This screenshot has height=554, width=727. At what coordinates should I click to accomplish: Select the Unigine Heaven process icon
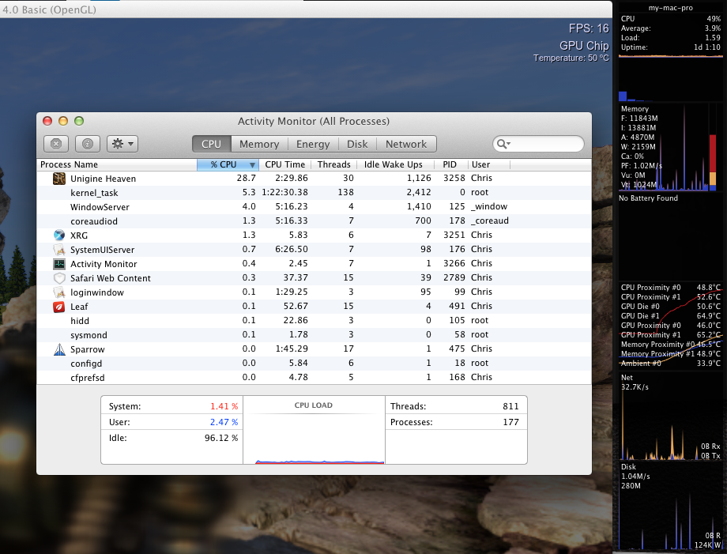click(x=59, y=179)
